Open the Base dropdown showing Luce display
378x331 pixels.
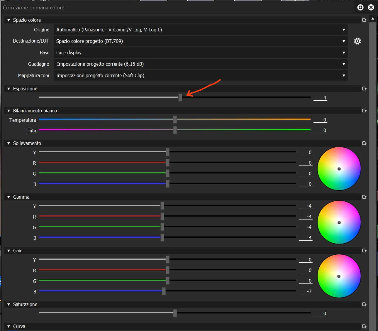201,53
